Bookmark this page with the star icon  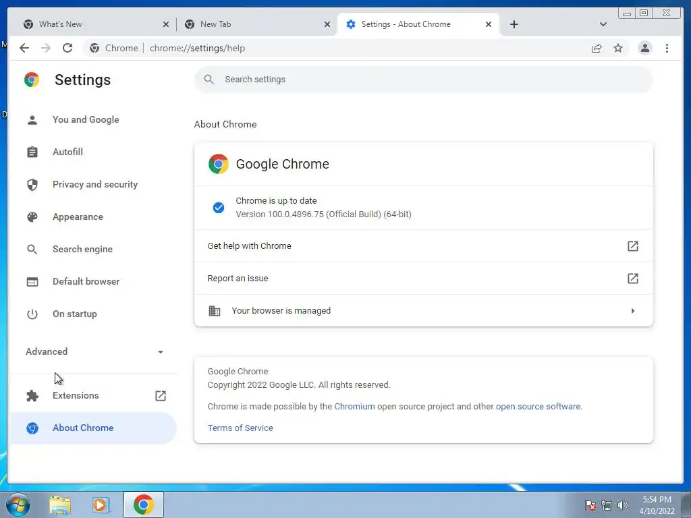[x=618, y=48]
